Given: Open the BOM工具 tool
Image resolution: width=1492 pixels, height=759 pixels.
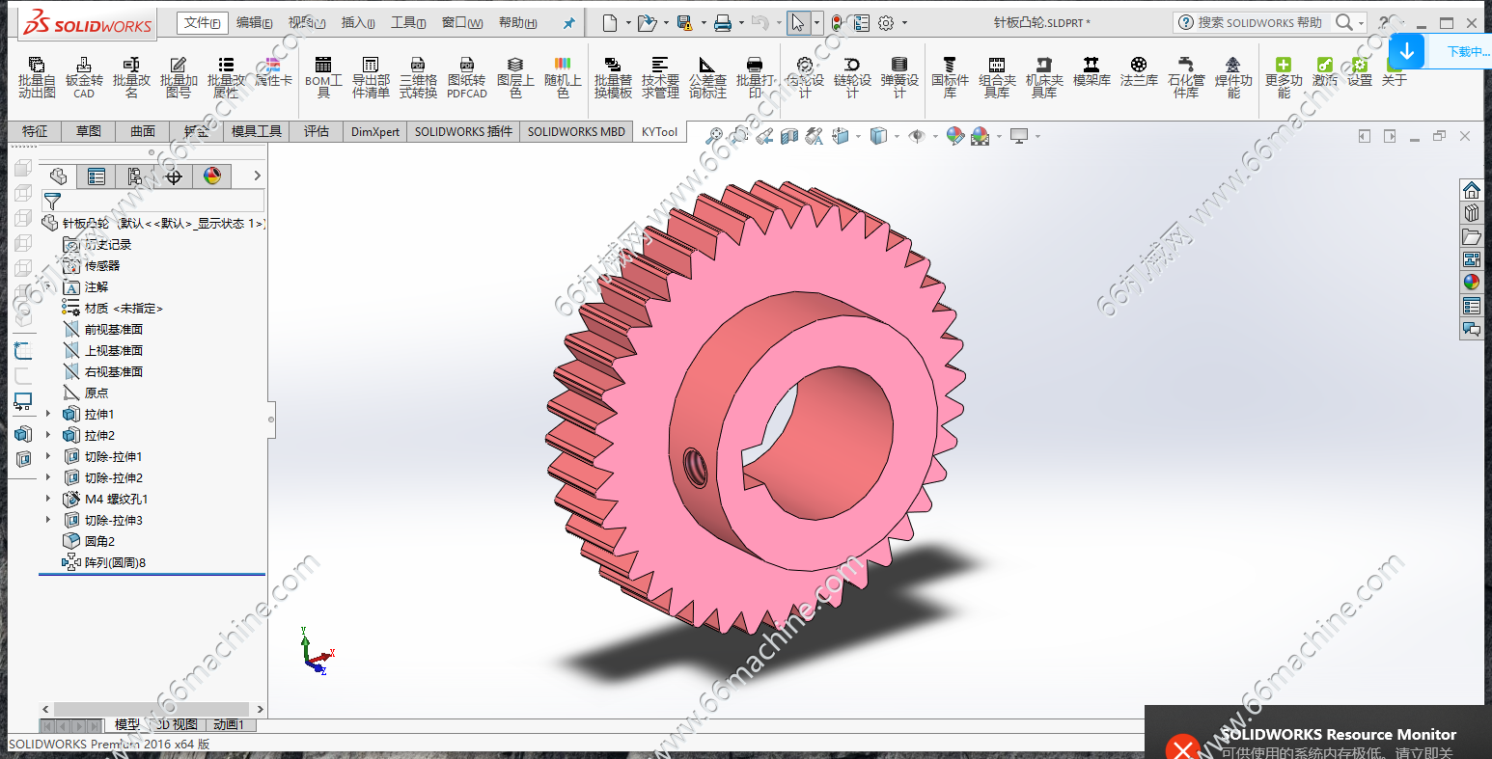Looking at the screenshot, I should pos(323,76).
